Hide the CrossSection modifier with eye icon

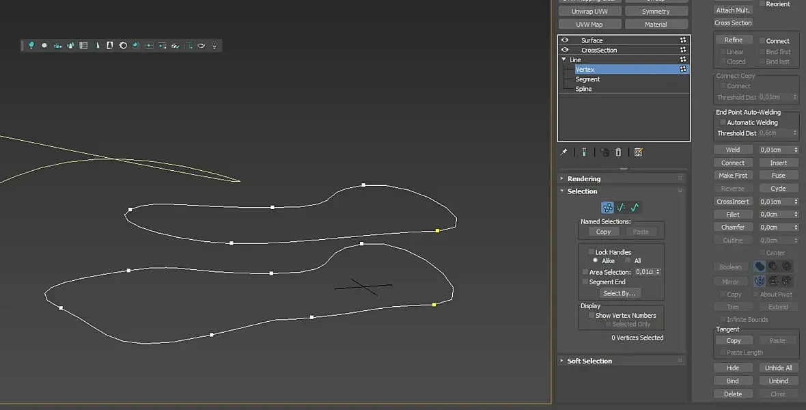click(x=565, y=50)
